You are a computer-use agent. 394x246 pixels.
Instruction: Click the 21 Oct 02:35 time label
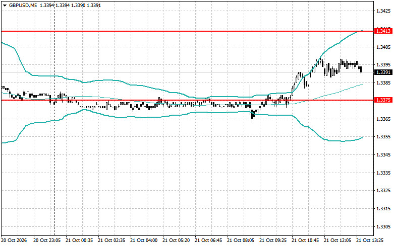[111, 240]
